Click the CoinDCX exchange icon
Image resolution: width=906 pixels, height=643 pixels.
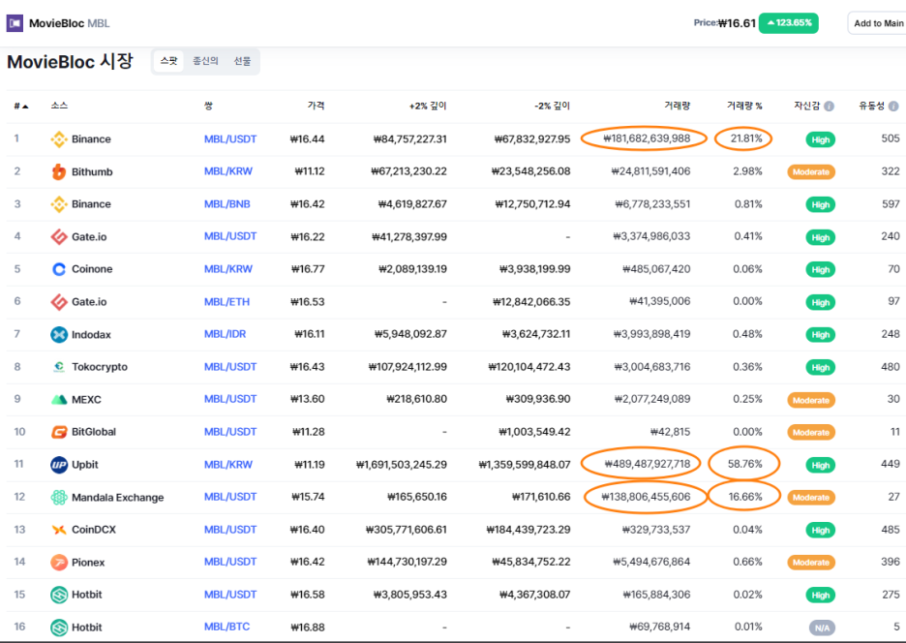click(59, 530)
